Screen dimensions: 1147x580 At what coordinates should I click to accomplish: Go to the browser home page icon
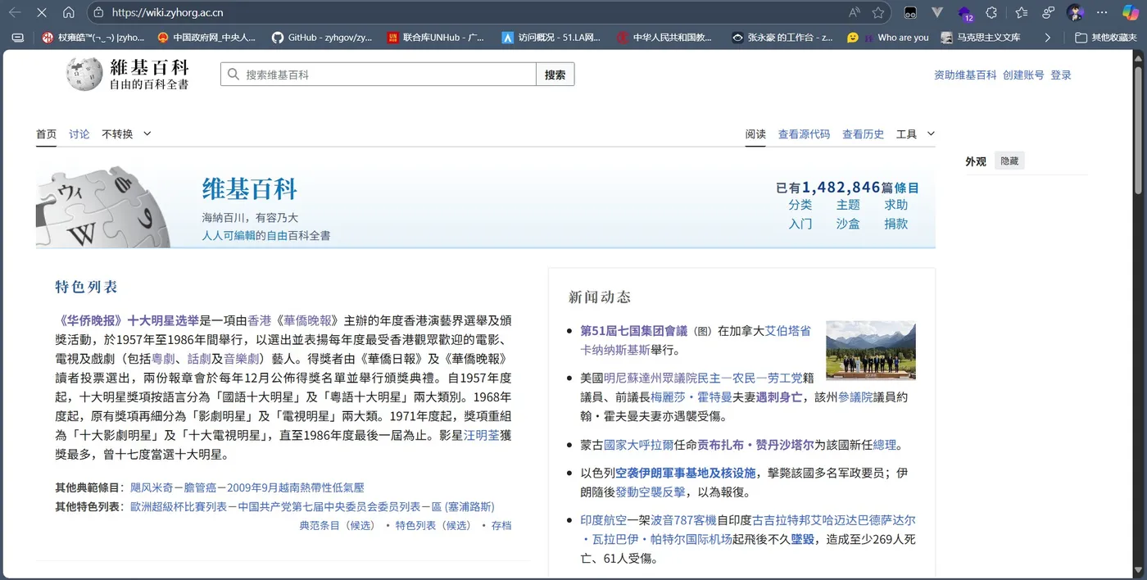69,12
